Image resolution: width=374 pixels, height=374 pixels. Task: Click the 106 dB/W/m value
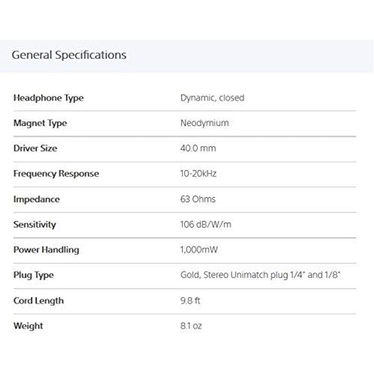(x=206, y=224)
